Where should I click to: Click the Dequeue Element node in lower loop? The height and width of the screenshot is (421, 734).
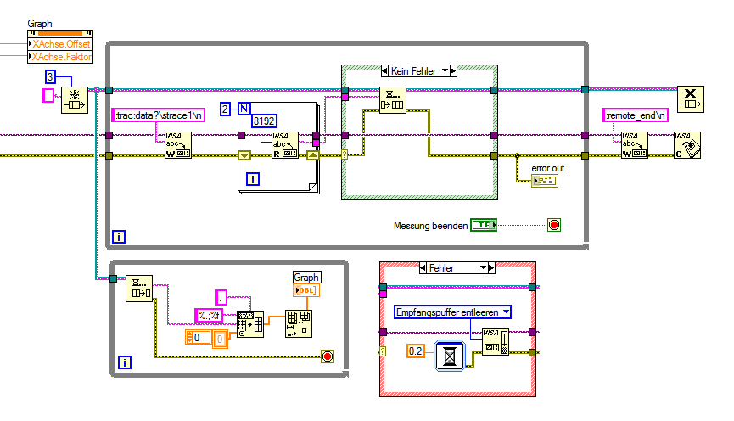(139, 289)
